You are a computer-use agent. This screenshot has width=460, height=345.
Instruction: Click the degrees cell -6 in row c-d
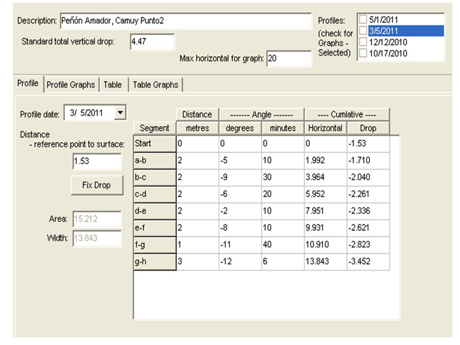coord(240,194)
